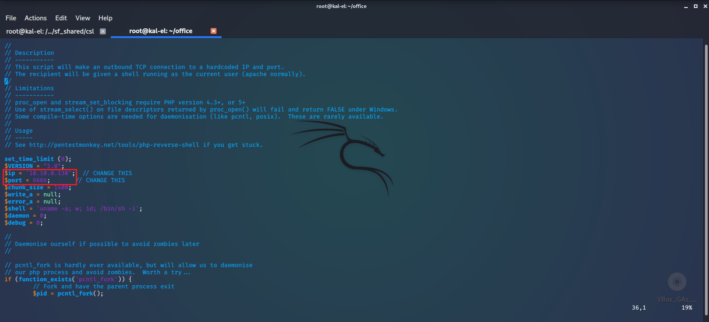
Task: Close the sf_shared/csl tab with its x icon
Action: [103, 31]
